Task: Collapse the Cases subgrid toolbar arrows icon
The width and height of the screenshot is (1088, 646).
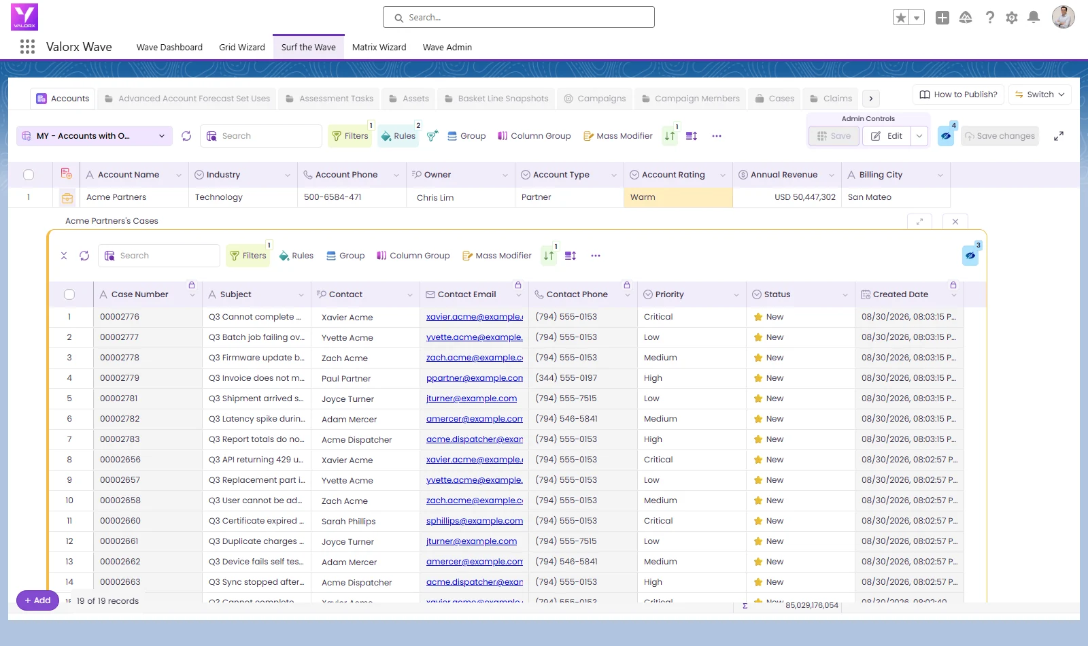Action: point(64,256)
